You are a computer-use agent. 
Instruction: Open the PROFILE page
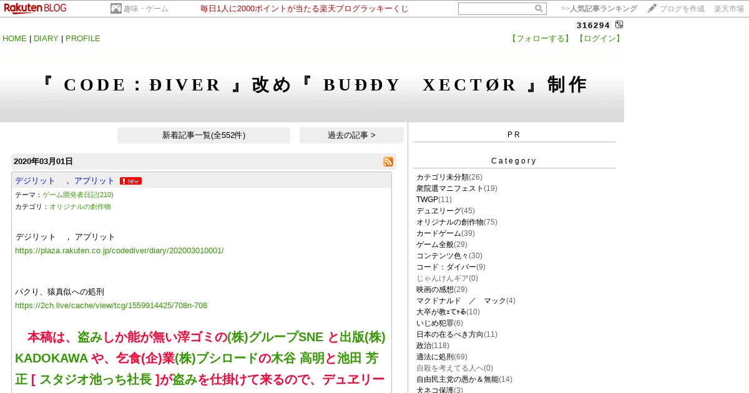83,39
